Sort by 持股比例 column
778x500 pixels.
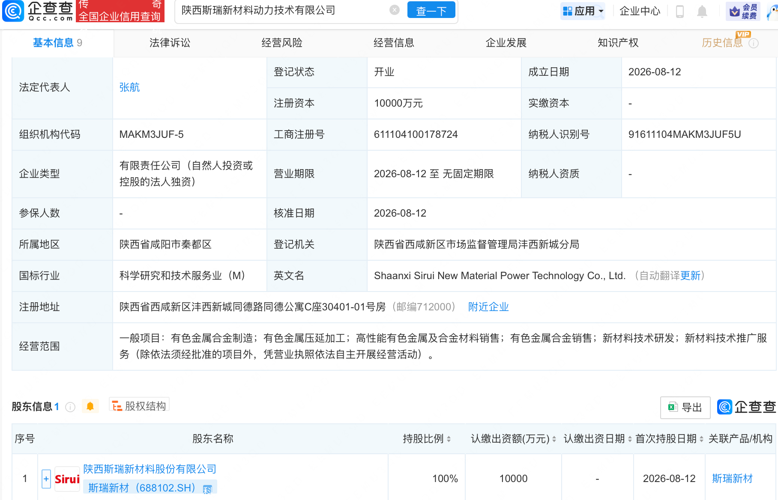[x=449, y=439]
